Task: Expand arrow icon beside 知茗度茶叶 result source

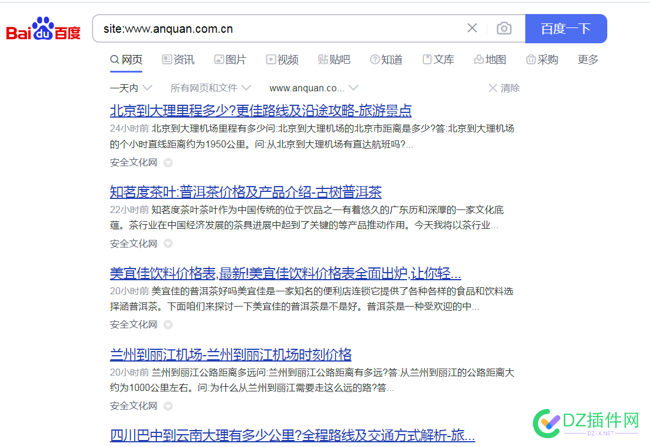Action: coord(168,243)
